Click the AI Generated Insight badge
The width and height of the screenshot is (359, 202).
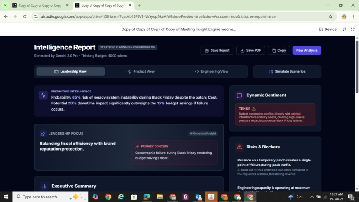203,133
